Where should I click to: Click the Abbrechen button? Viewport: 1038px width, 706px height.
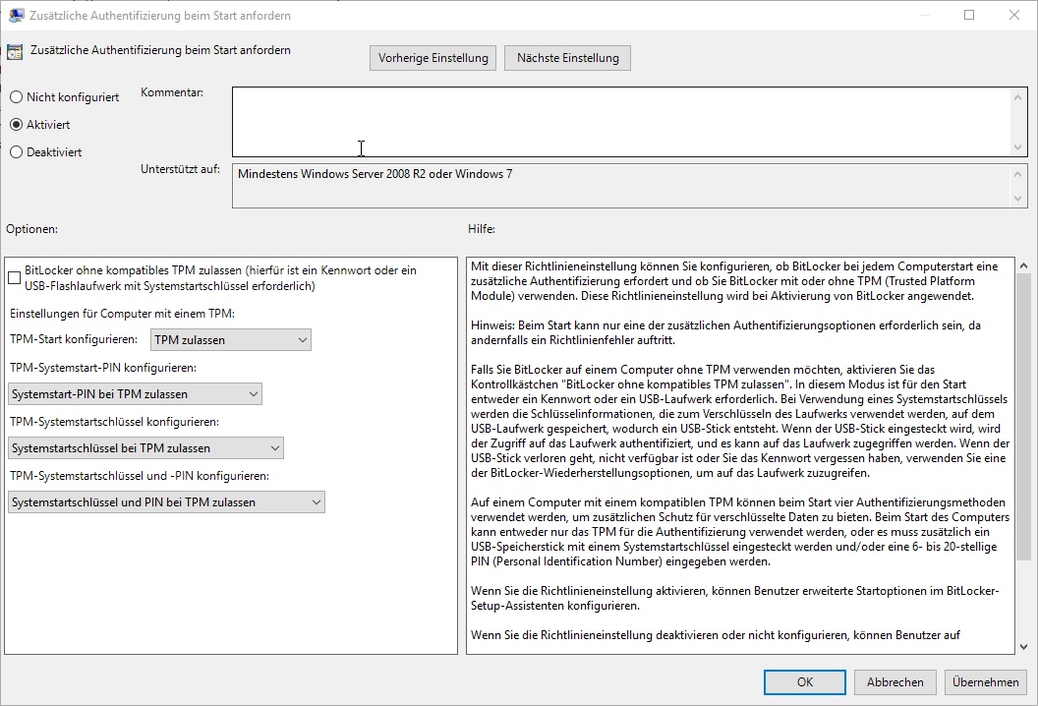pos(895,682)
